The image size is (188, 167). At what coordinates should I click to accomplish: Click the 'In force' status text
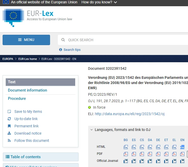click(x=99, y=107)
